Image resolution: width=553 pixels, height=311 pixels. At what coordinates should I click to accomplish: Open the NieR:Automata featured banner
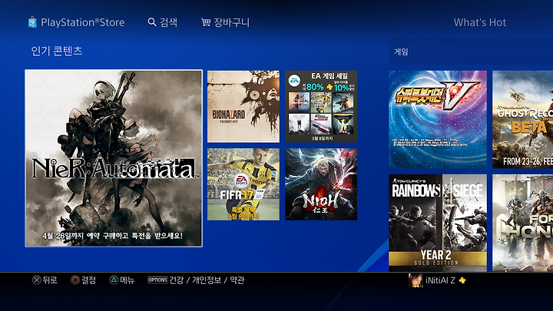(x=114, y=158)
